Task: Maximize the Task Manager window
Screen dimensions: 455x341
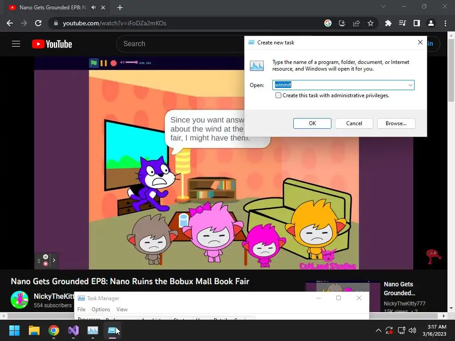Action: click(x=338, y=298)
